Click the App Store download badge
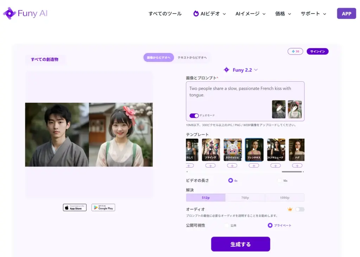The image size is (360, 257). coord(75,207)
